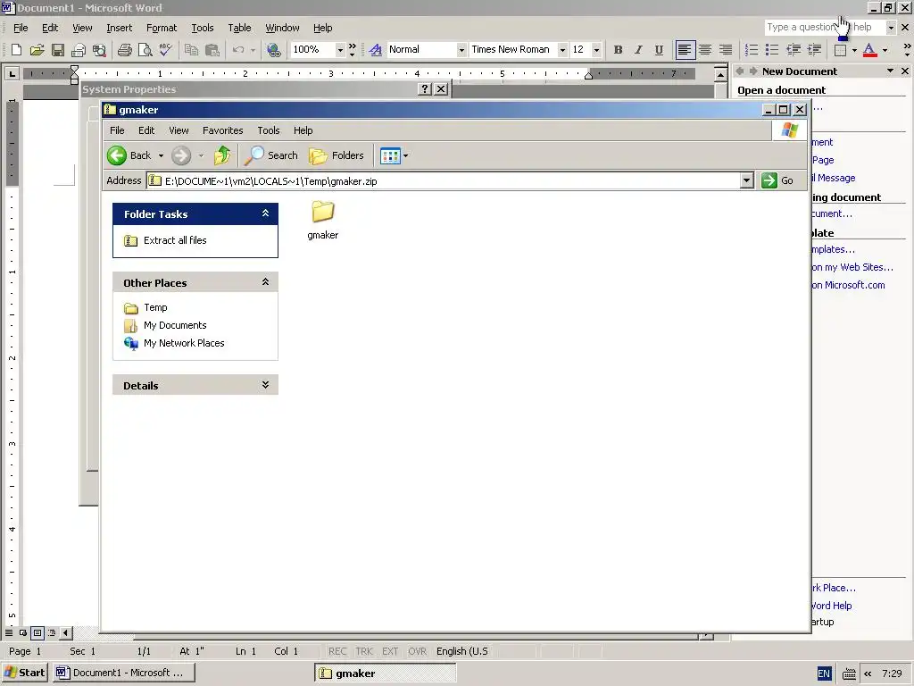Save the Word document with the floppy icon
This screenshot has height=686, width=914.
[x=58, y=50]
